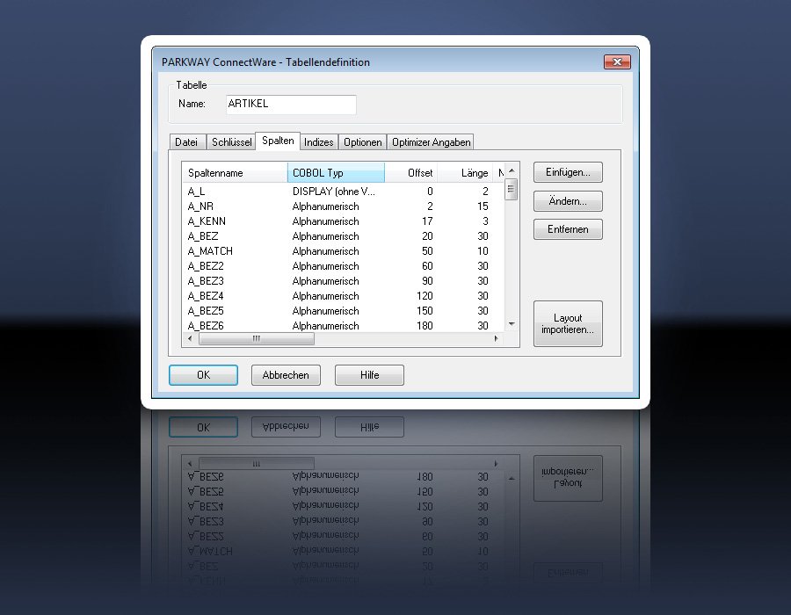Select the A_L column row
The image size is (791, 615).
click(x=343, y=192)
